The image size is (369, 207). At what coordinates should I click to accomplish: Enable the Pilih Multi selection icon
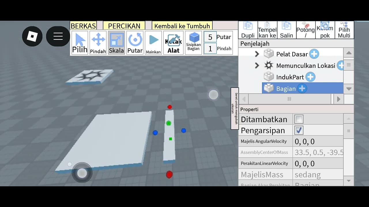click(344, 30)
